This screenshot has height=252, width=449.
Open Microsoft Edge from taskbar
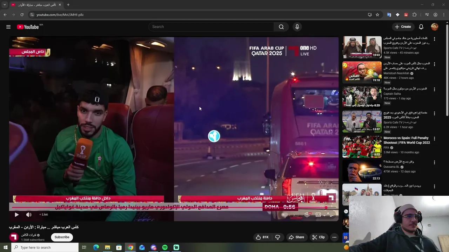pos(96,247)
